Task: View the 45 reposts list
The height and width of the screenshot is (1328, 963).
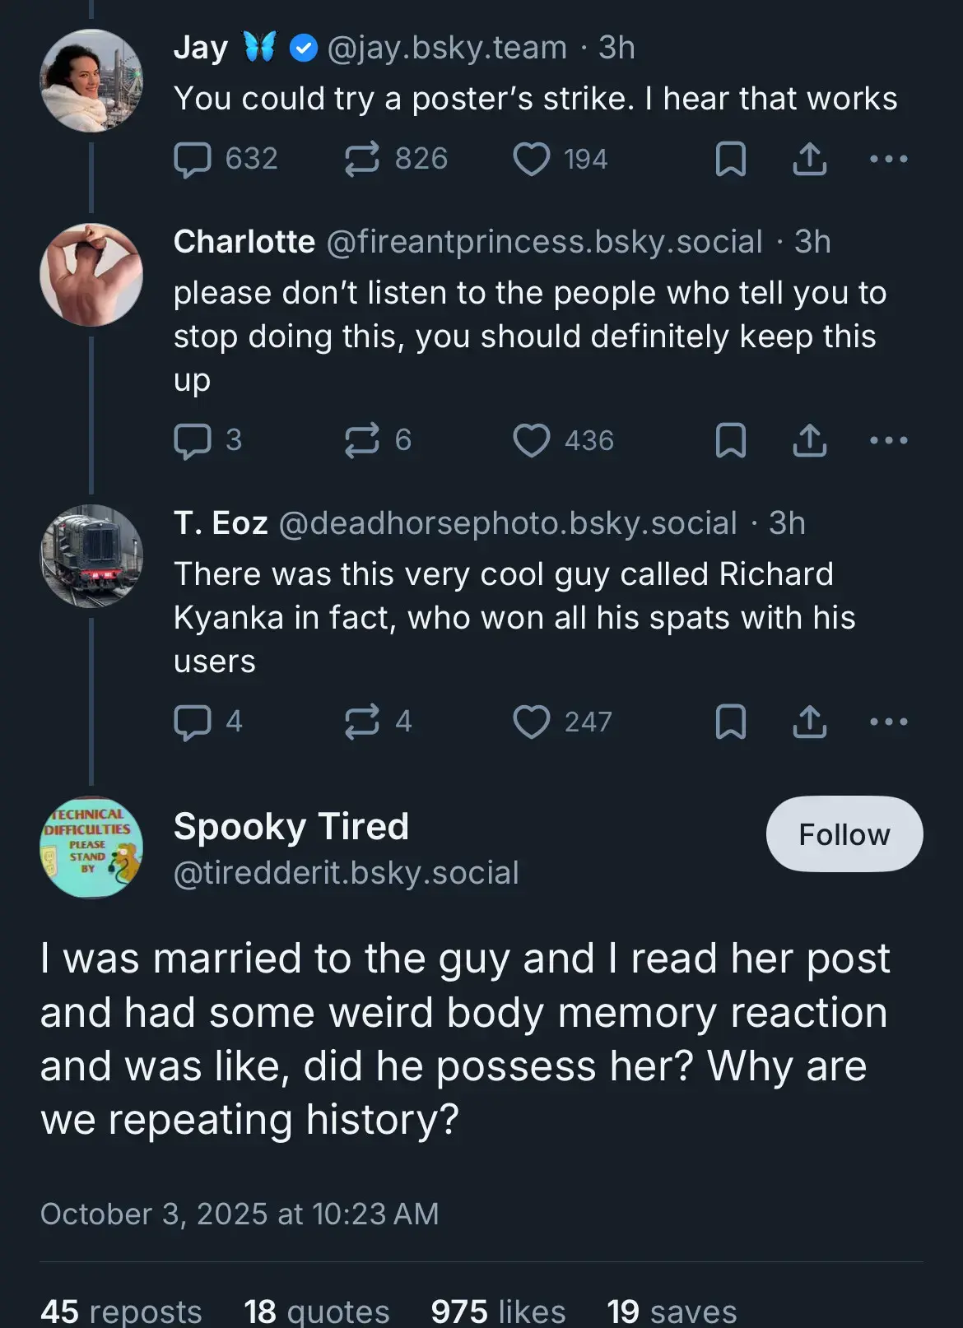Action: click(121, 1310)
